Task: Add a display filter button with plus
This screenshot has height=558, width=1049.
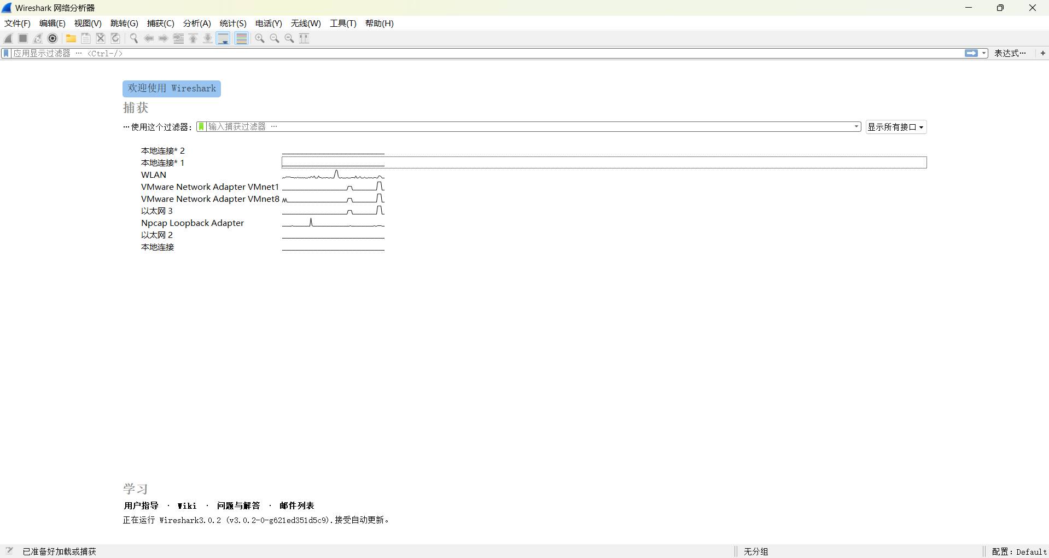Action: [1042, 53]
